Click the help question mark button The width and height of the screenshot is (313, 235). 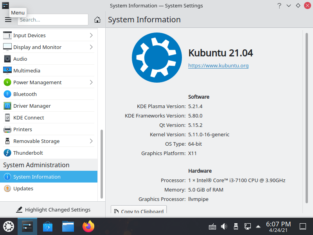point(279,5)
